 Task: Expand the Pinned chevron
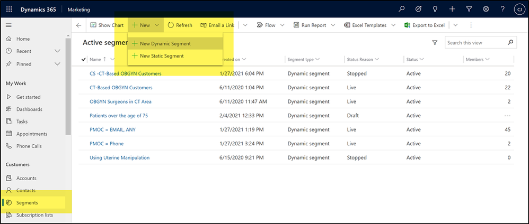click(x=58, y=64)
